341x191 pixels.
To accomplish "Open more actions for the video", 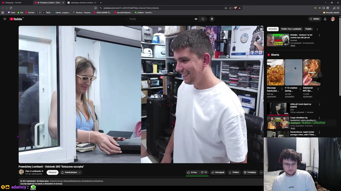I will (261, 172).
